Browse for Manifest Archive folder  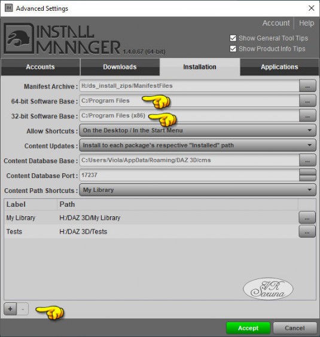(x=307, y=86)
